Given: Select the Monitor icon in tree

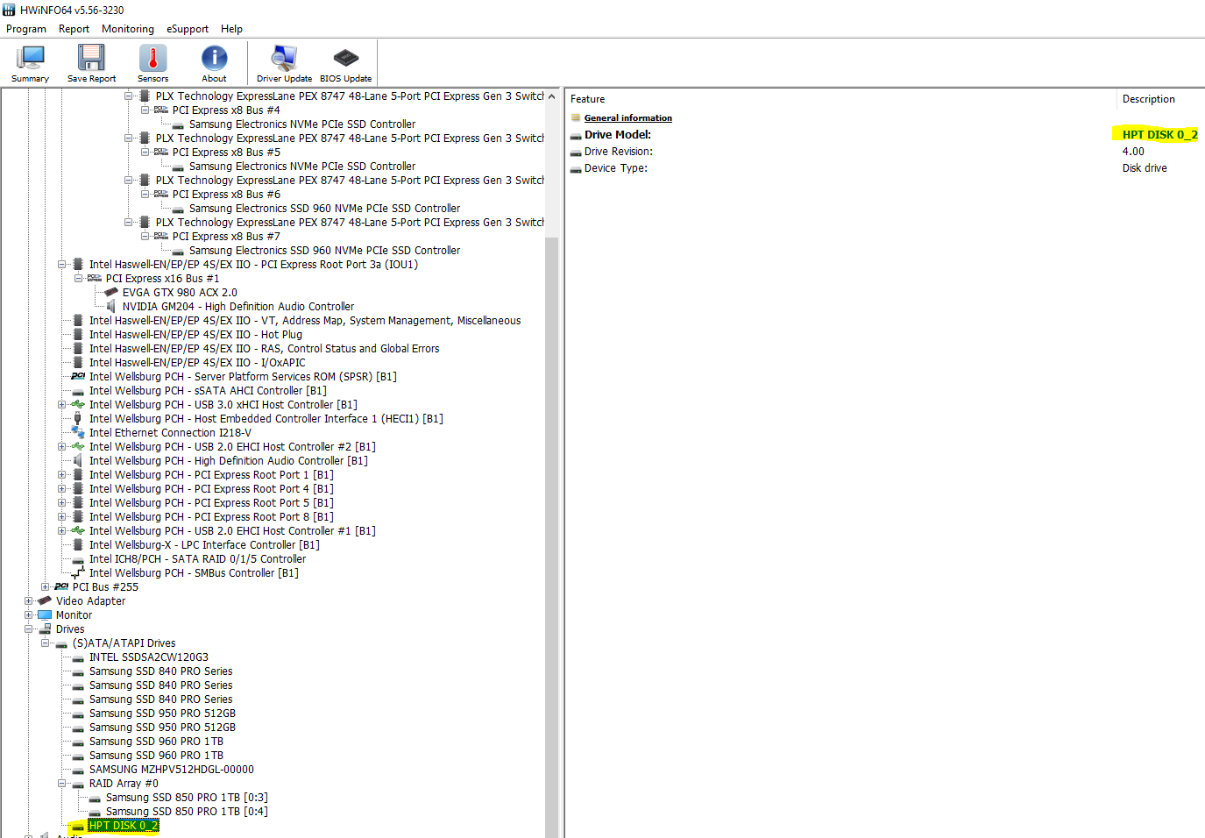Looking at the screenshot, I should (45, 615).
